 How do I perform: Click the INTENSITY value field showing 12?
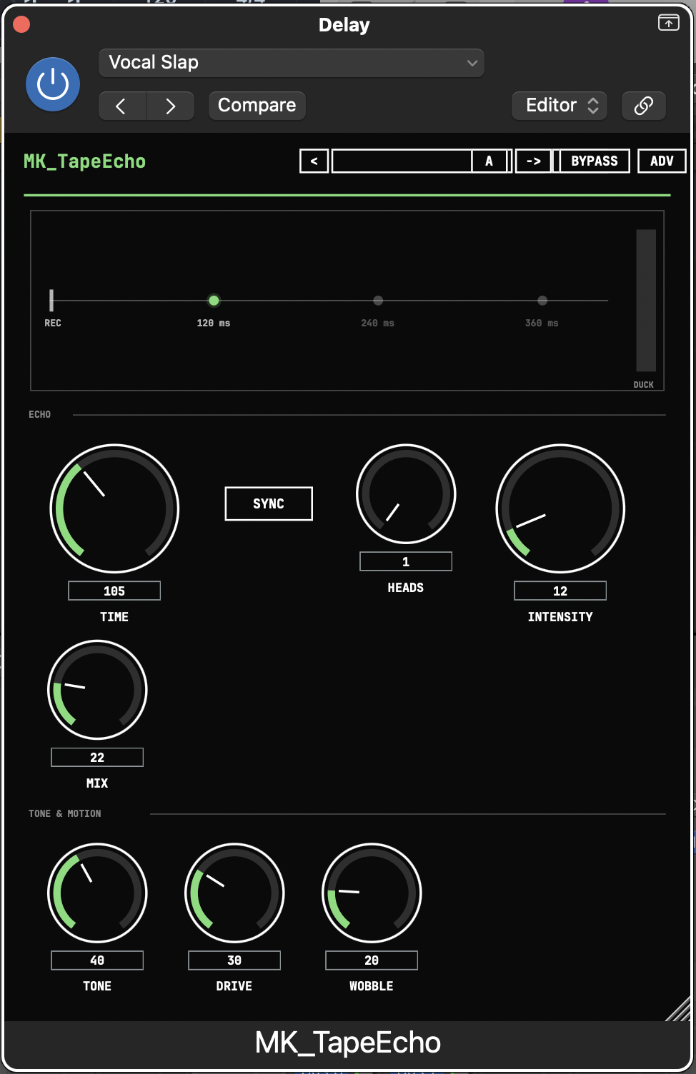coord(560,591)
